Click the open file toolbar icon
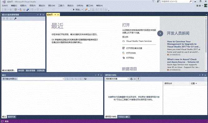Viewport: 208px width, 123px height. (21, 10)
